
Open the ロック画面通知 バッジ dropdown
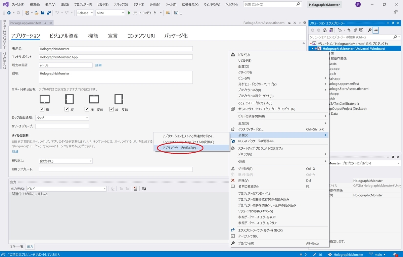62,118
